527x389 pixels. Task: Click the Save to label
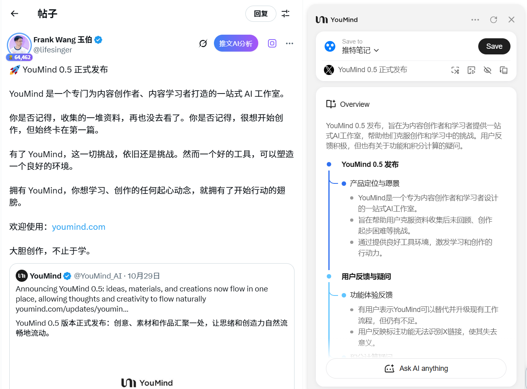click(x=352, y=42)
